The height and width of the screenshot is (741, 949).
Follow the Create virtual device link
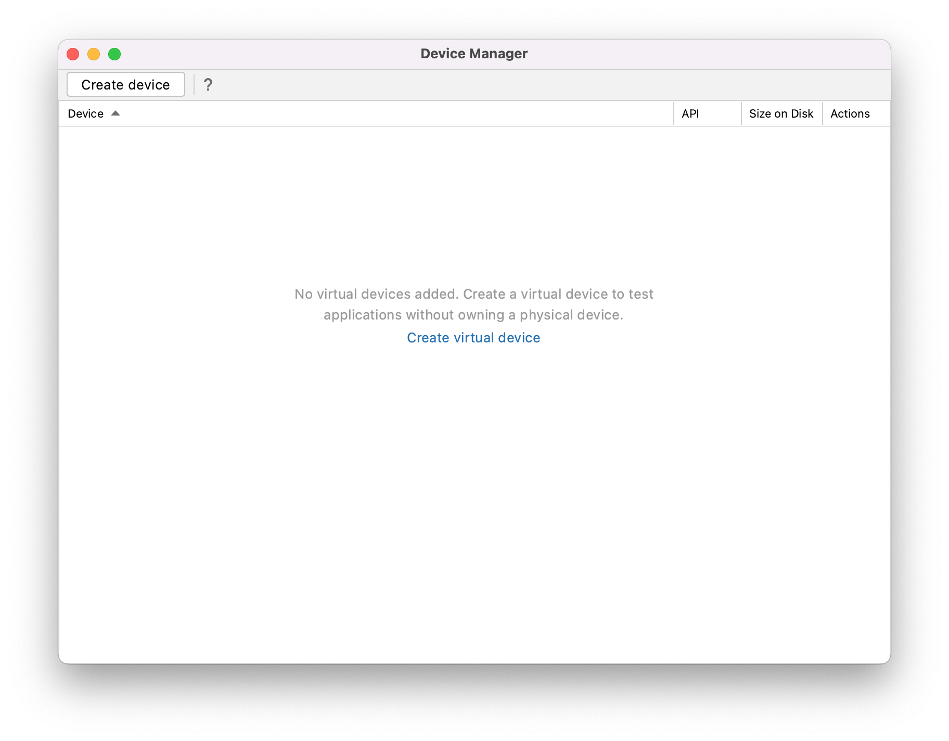[473, 338]
